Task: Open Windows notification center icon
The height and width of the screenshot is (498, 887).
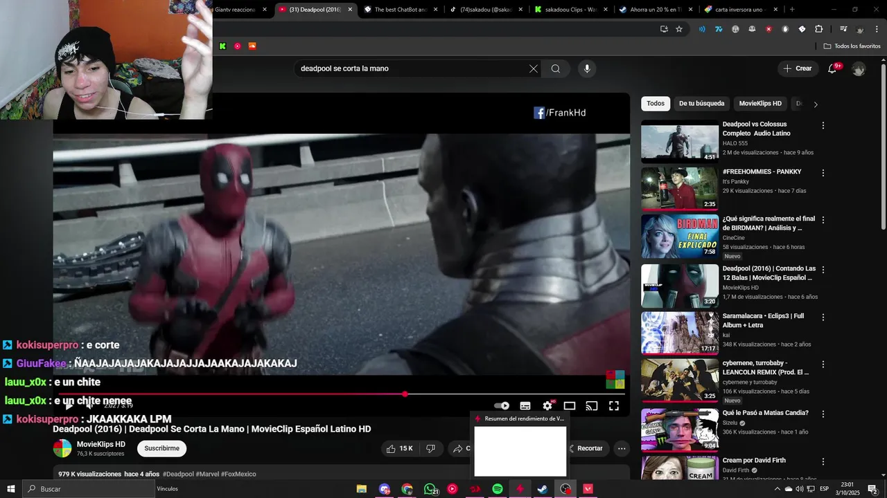Action: coord(872,489)
